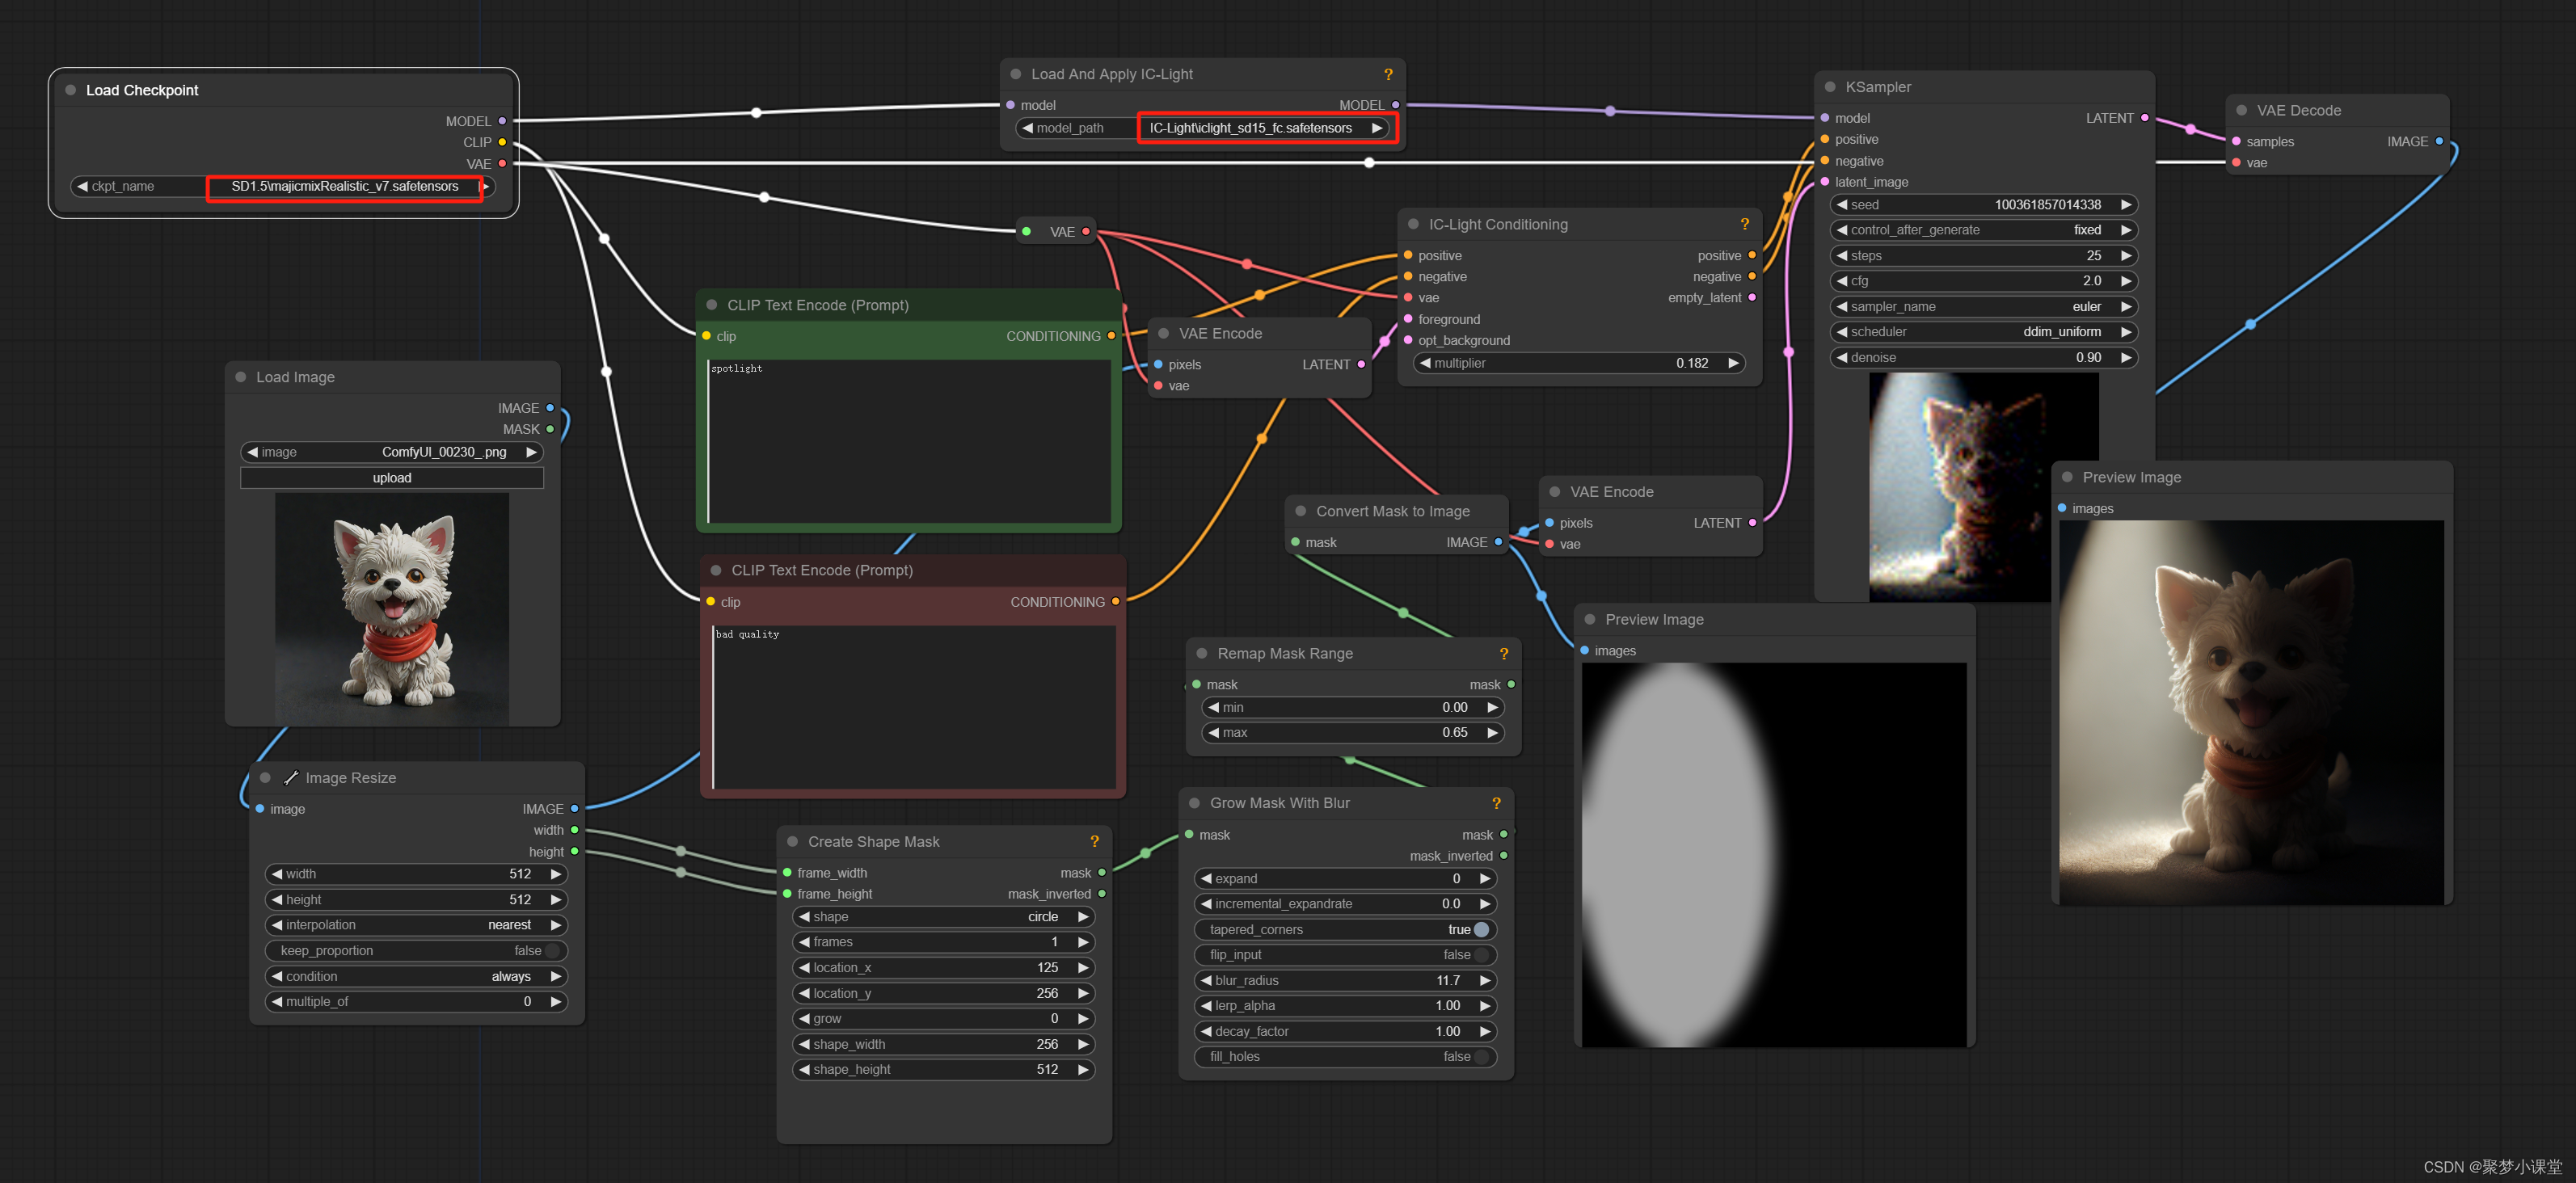This screenshot has width=2576, height=1183.
Task: Open the shape circle dropdown
Action: (x=943, y=916)
